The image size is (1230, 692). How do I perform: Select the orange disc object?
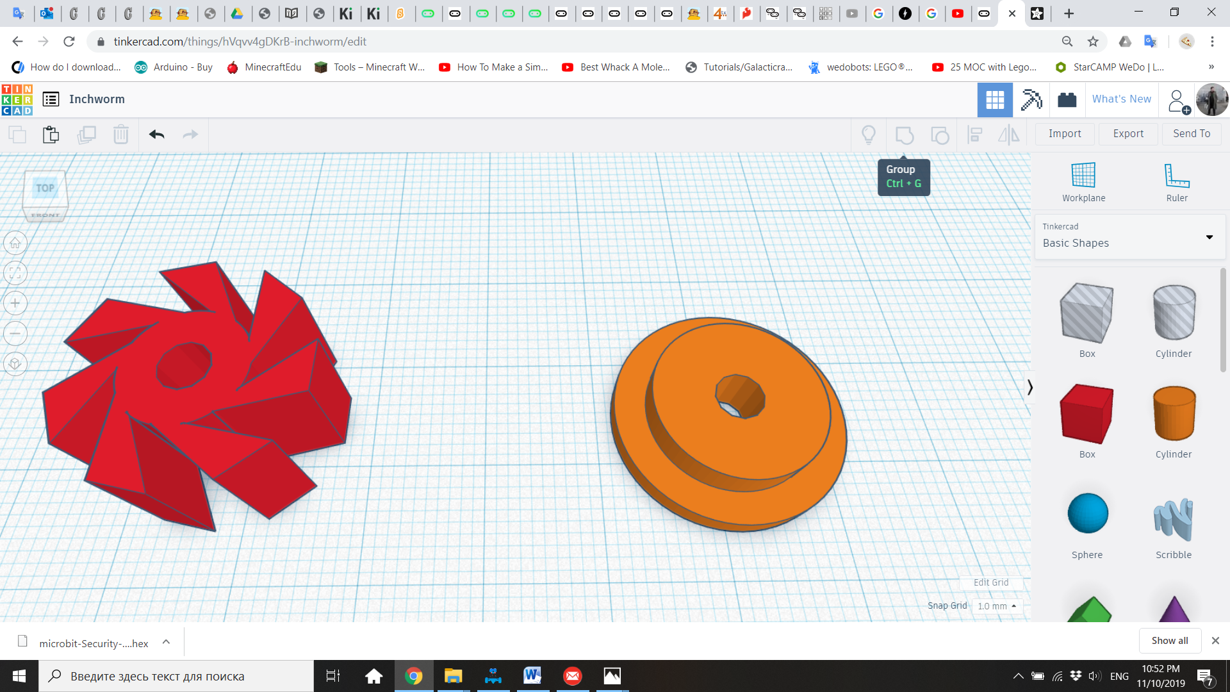click(x=729, y=425)
